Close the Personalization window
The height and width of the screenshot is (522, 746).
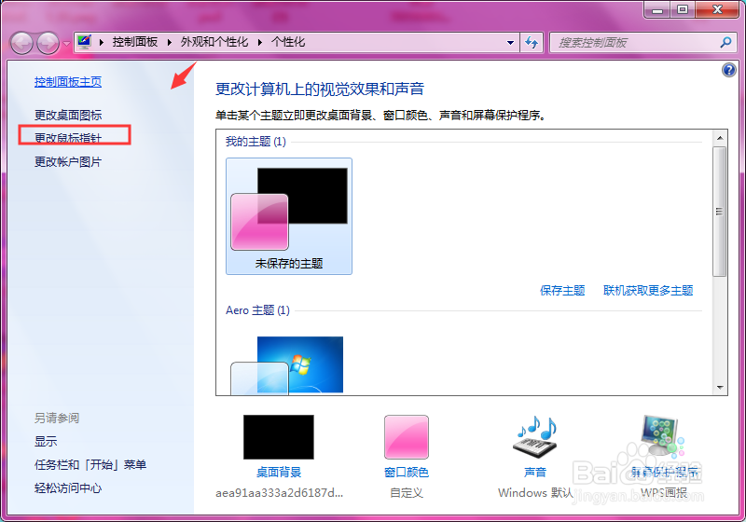(717, 9)
